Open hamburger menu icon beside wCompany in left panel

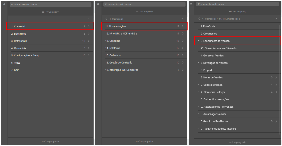[43, 12]
